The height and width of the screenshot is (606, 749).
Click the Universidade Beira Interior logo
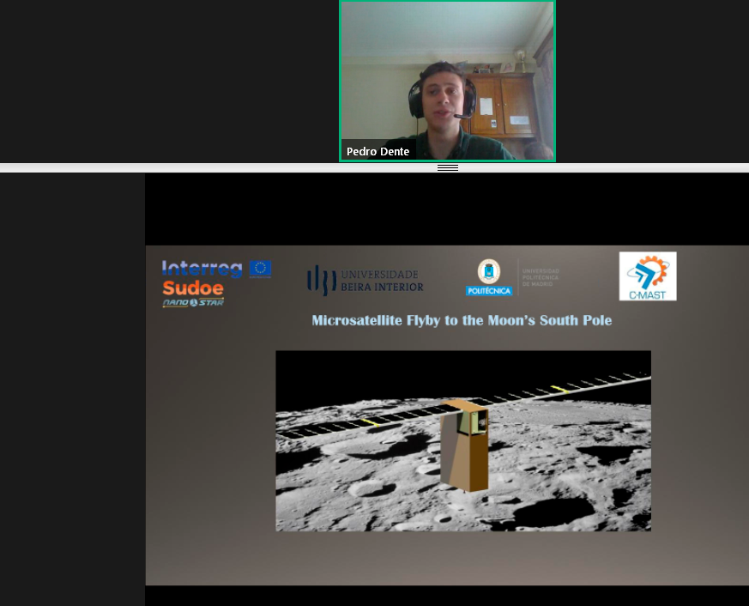click(x=365, y=279)
